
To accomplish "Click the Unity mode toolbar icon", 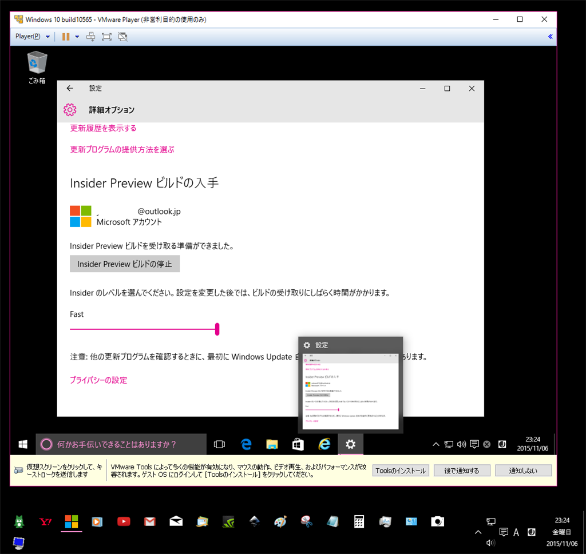I will pyautogui.click(x=122, y=36).
